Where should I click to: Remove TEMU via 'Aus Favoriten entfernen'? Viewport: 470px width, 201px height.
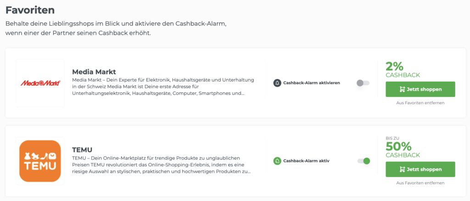tap(420, 183)
